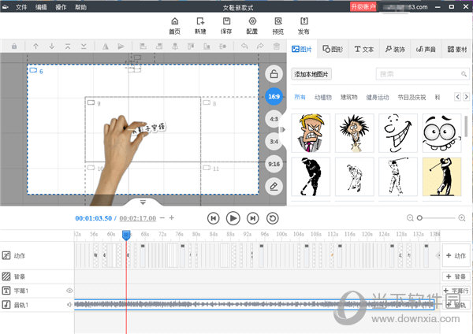
Task: Click the 升级账户 upgrade button
Action: coord(363,6)
